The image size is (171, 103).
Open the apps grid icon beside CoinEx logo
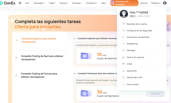pos(20,3)
